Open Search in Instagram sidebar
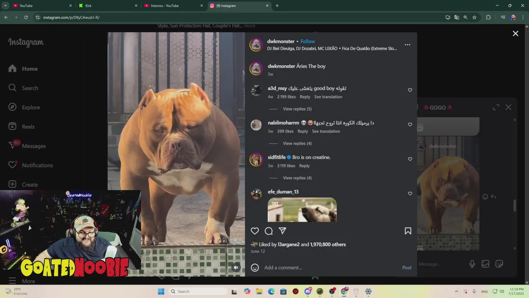The height and width of the screenshot is (298, 529). click(24, 88)
